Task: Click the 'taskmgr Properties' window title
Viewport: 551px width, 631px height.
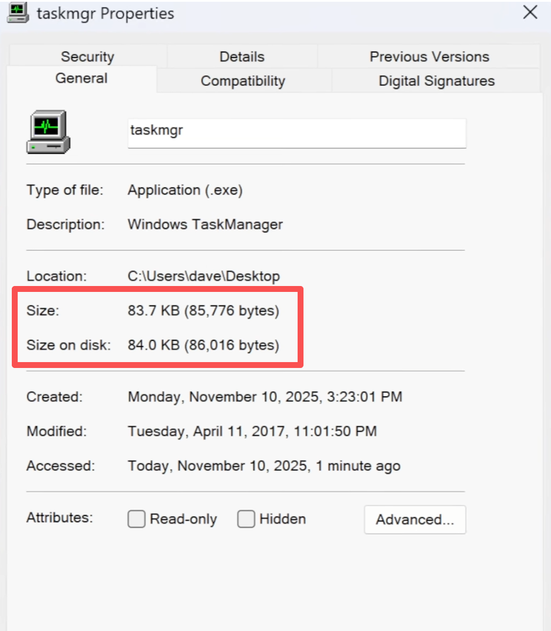Action: (x=105, y=14)
